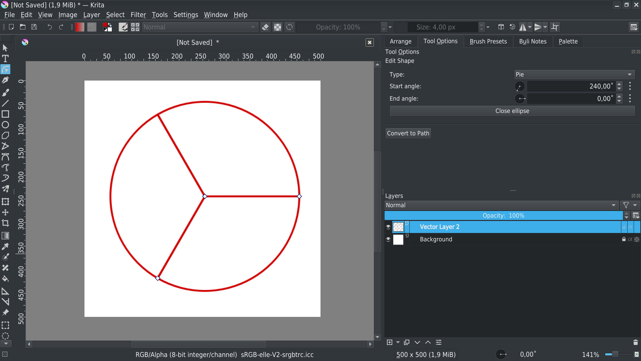Click the horizontal mirror tool icon
641x361 pixels.
[523, 27]
